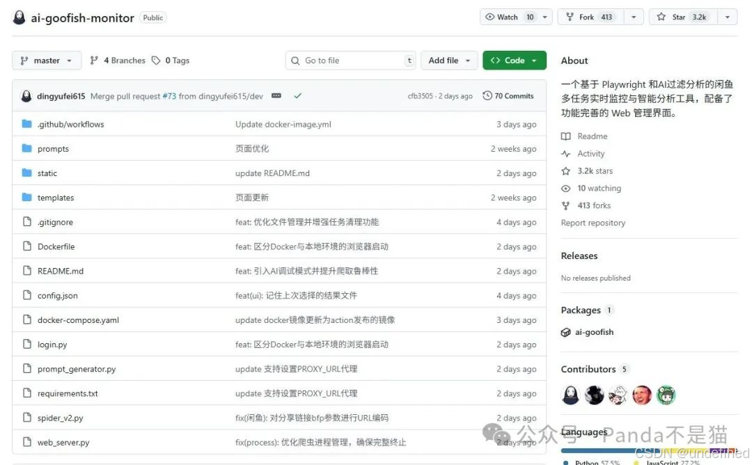
Task: Star the repository
Action: pyautogui.click(x=684, y=17)
